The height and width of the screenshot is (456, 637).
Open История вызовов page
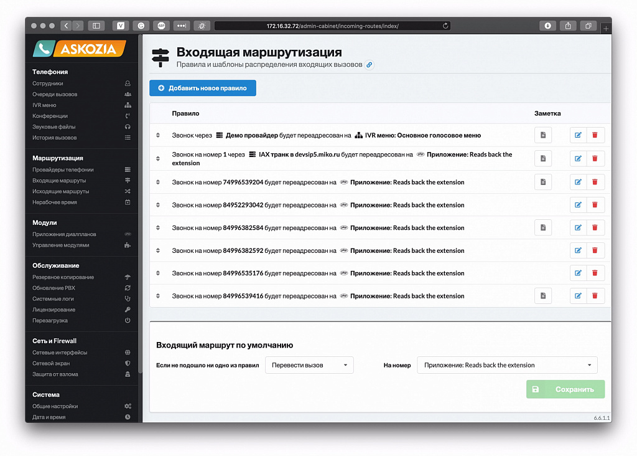click(x=81, y=138)
